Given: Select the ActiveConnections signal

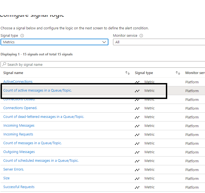Looking at the screenshot, I should [x=18, y=82].
